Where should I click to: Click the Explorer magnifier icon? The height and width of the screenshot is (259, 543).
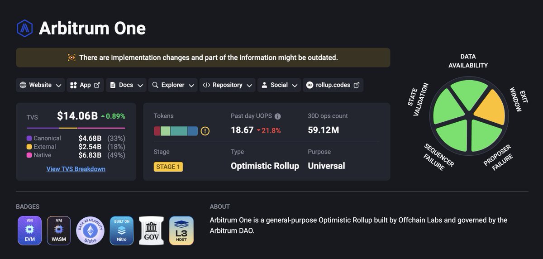(x=155, y=85)
